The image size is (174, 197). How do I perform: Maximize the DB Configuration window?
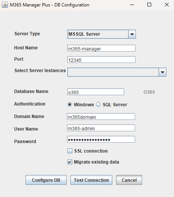[x=149, y=5]
